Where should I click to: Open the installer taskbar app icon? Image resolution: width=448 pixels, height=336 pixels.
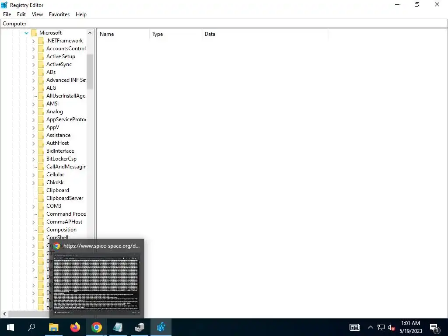[140, 327]
